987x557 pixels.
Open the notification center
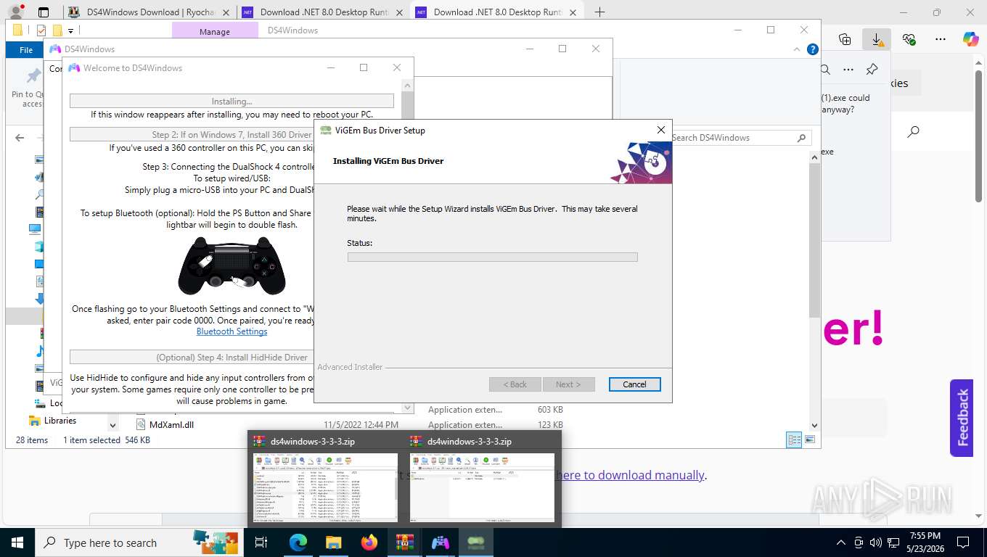963,542
